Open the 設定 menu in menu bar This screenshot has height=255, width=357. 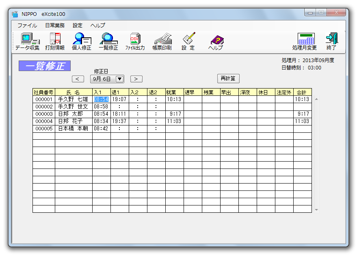(x=78, y=25)
